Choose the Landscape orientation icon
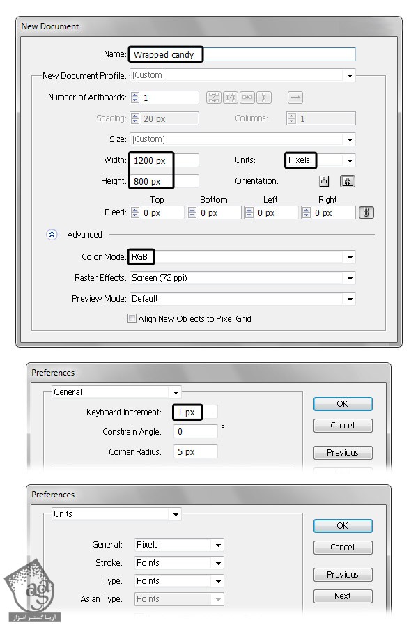Viewport: 418px width, 627px height. pos(346,181)
